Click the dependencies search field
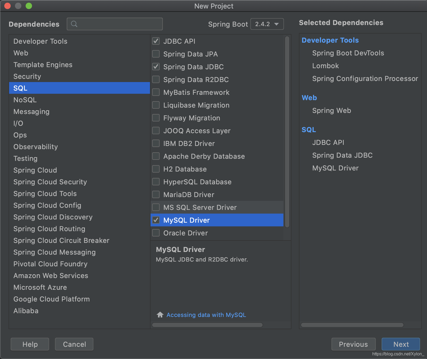Image resolution: width=427 pixels, height=359 pixels. [115, 24]
